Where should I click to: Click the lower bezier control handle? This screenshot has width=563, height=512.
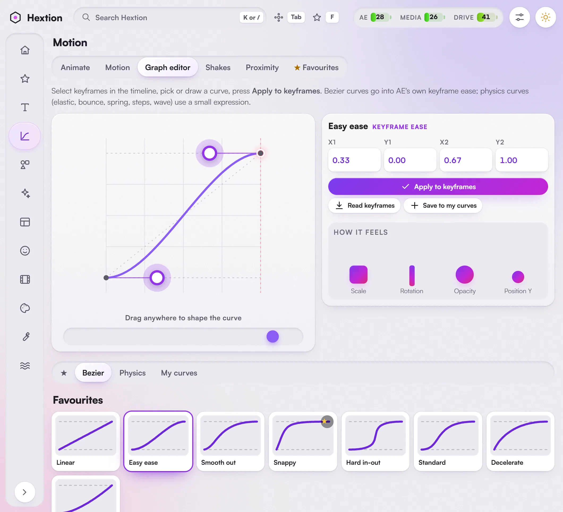157,278
